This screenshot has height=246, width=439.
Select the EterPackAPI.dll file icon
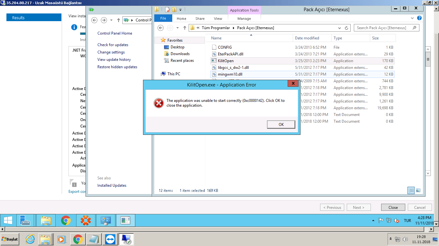point(214,54)
